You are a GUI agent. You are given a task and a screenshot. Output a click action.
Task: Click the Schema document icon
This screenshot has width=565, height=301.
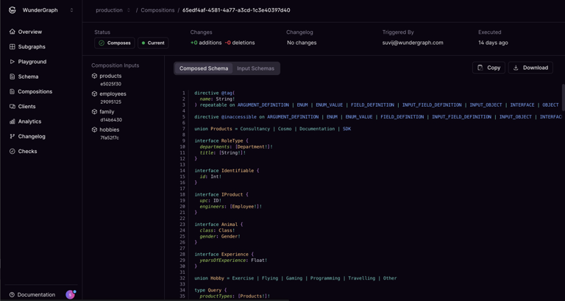(x=13, y=77)
